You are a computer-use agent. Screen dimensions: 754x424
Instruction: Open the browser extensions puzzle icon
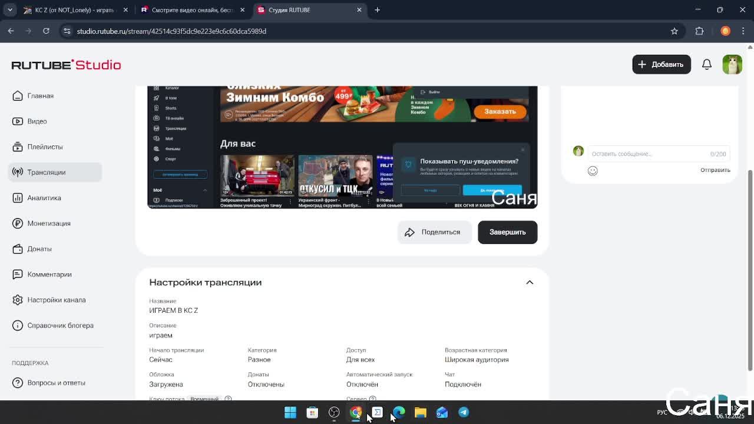coord(700,31)
